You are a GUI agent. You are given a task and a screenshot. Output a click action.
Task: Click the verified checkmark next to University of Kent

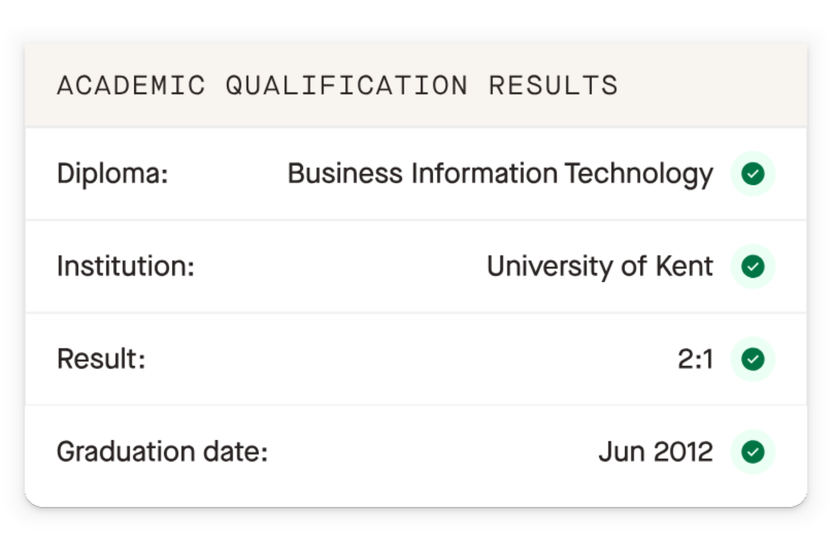[x=753, y=267]
